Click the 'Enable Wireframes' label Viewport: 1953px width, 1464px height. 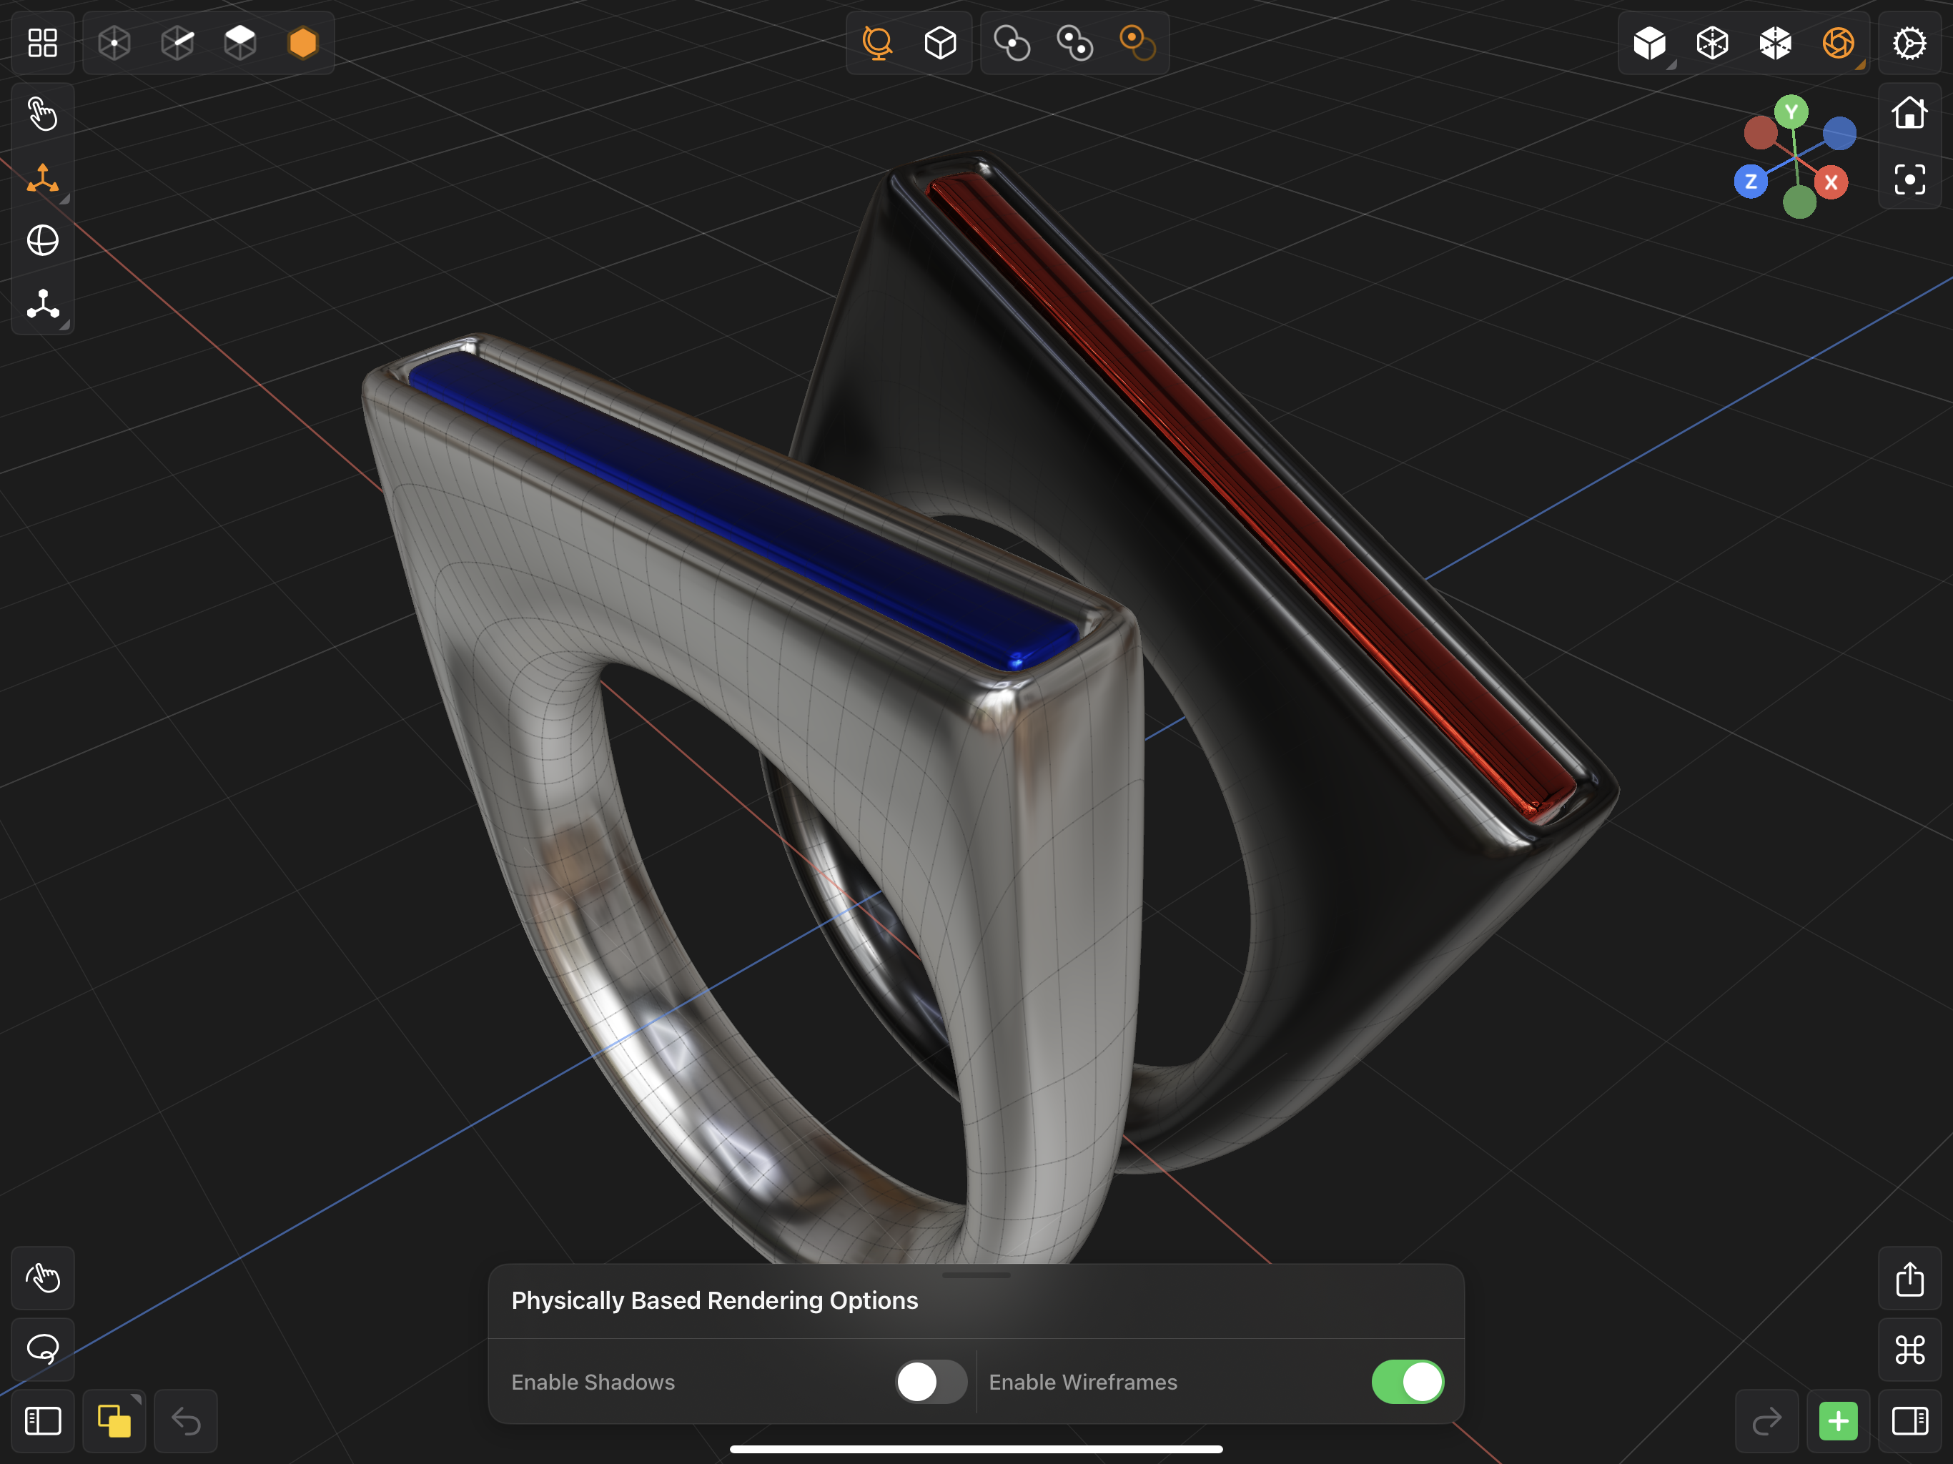point(1082,1382)
